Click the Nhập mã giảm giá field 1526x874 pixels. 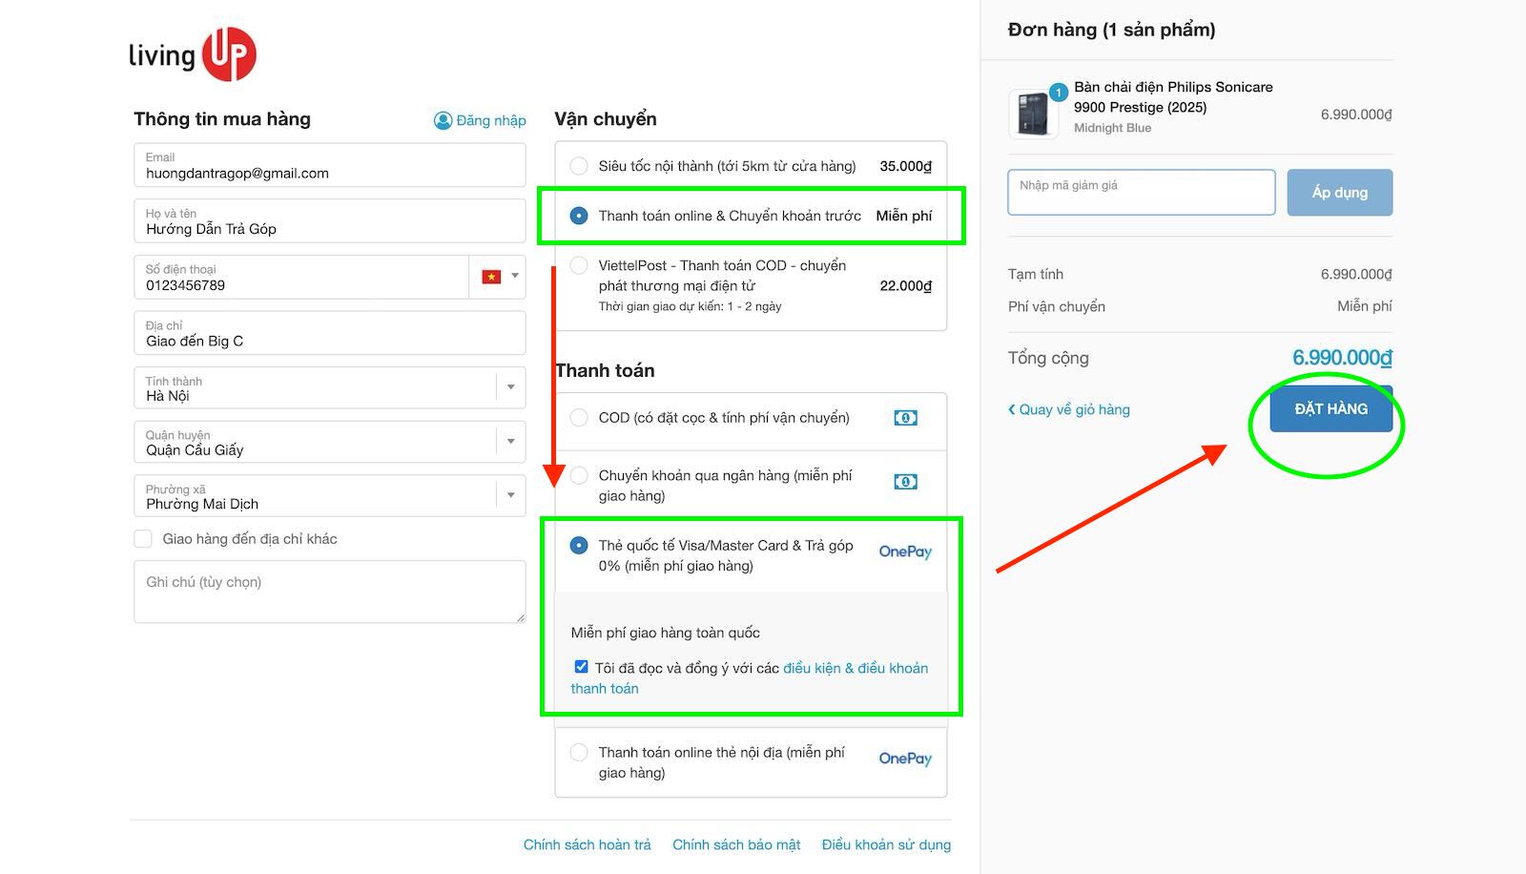(1141, 193)
